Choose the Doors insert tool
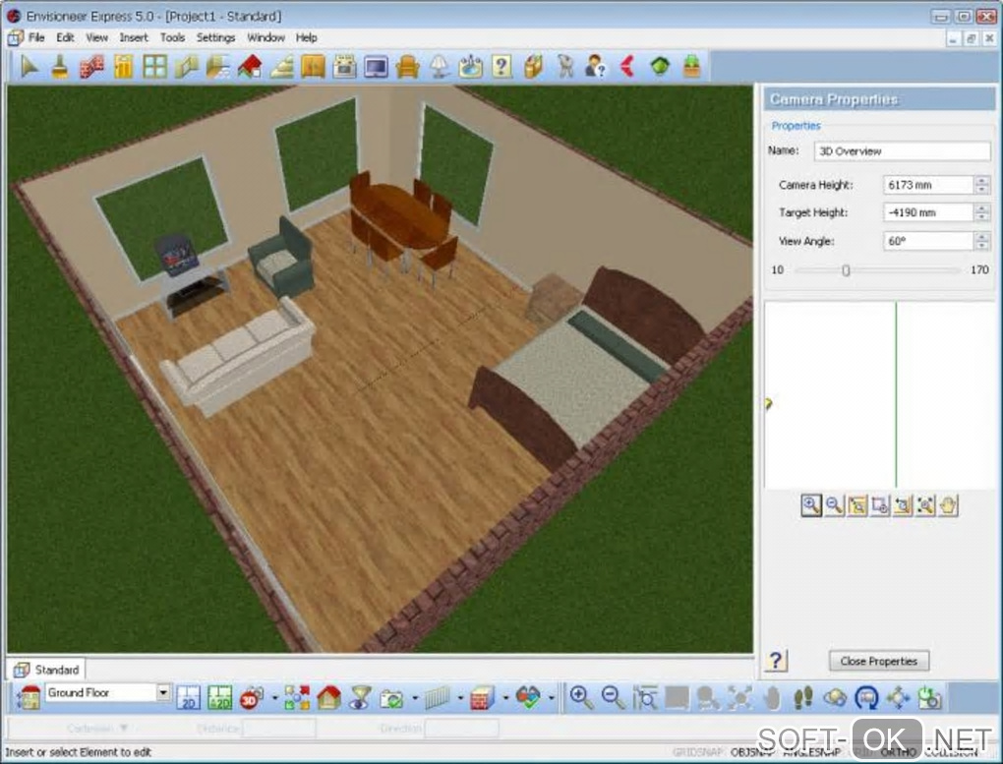Viewport: 1003px width, 764px height. (124, 66)
